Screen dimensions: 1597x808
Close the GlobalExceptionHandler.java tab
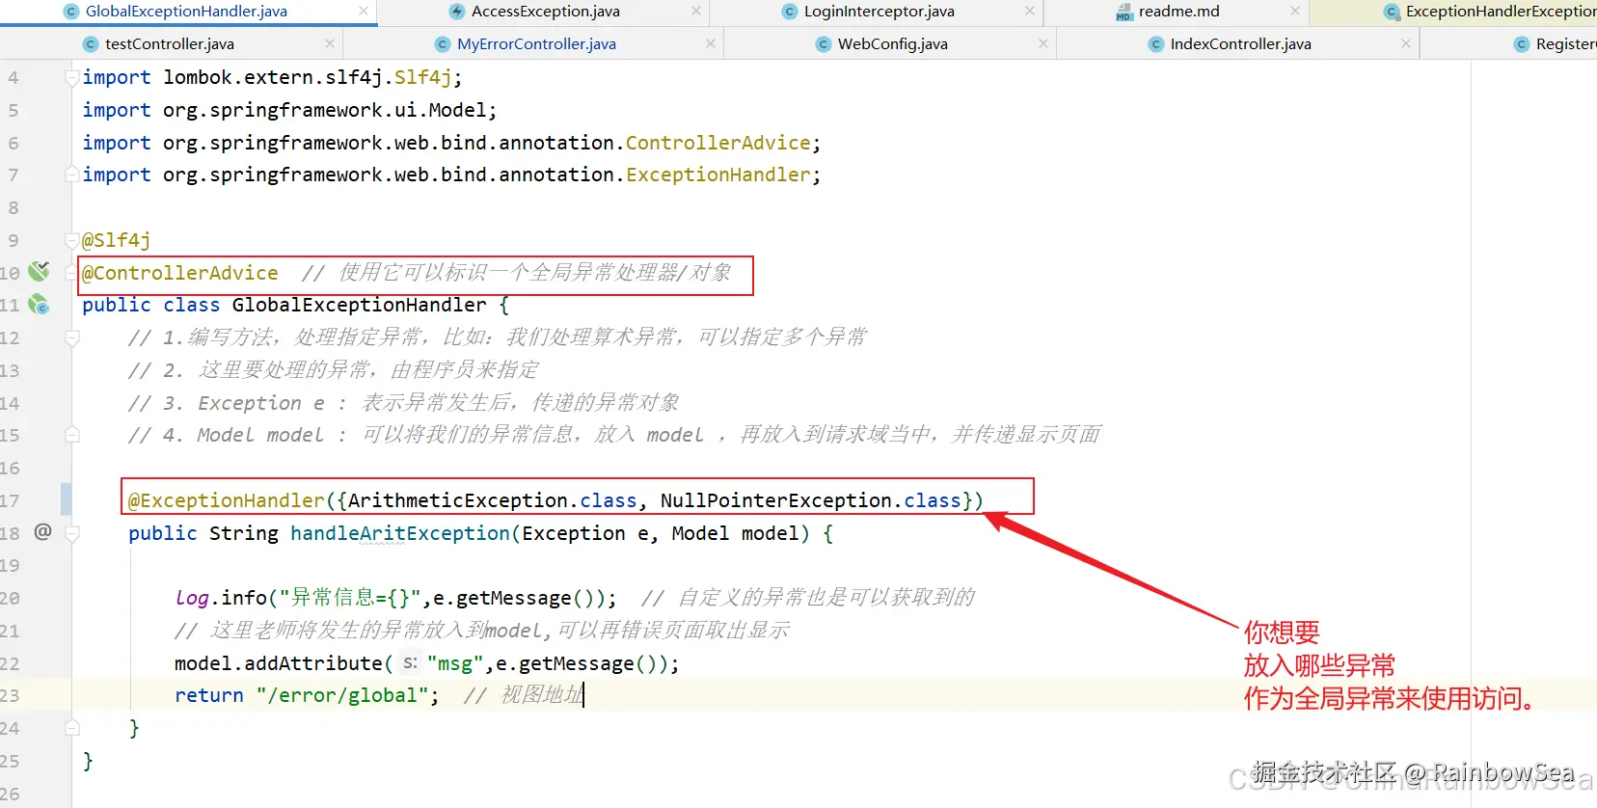363,12
